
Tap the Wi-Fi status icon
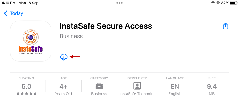213,3
